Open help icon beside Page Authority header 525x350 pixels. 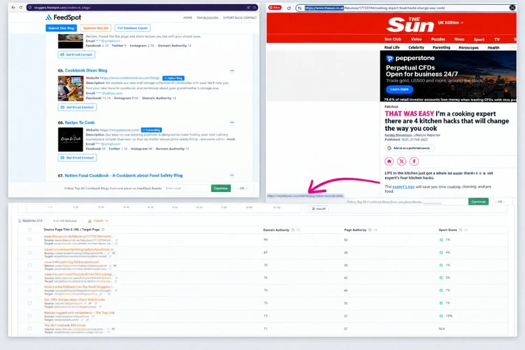370,230
